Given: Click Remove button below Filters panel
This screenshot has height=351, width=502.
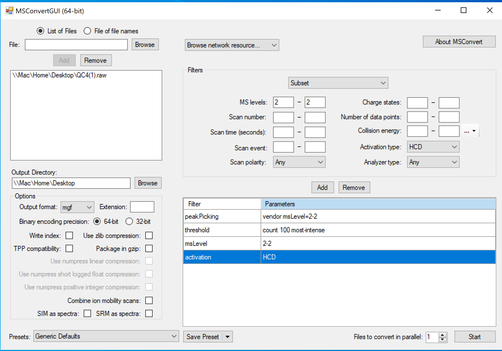Looking at the screenshot, I should coord(354,187).
